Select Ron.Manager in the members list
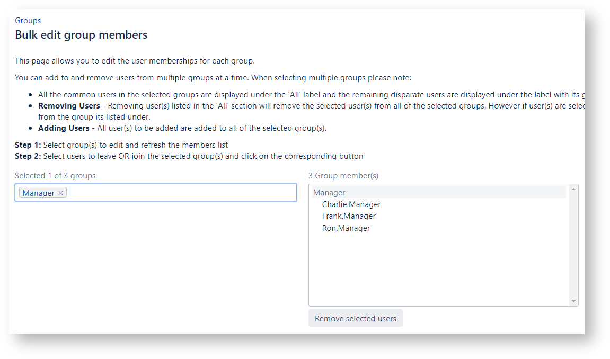 click(x=346, y=228)
